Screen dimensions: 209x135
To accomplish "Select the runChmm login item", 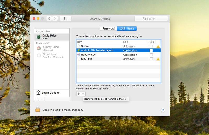I will coord(119,59).
